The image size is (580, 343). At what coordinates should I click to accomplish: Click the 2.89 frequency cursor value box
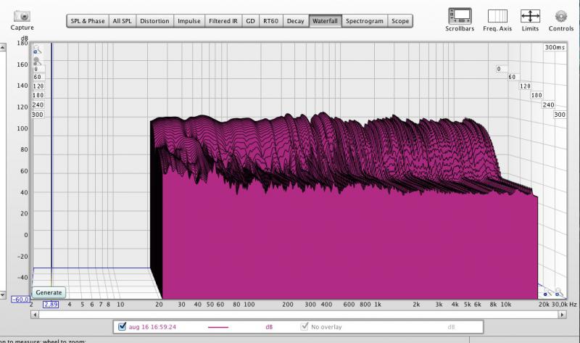tap(51, 304)
